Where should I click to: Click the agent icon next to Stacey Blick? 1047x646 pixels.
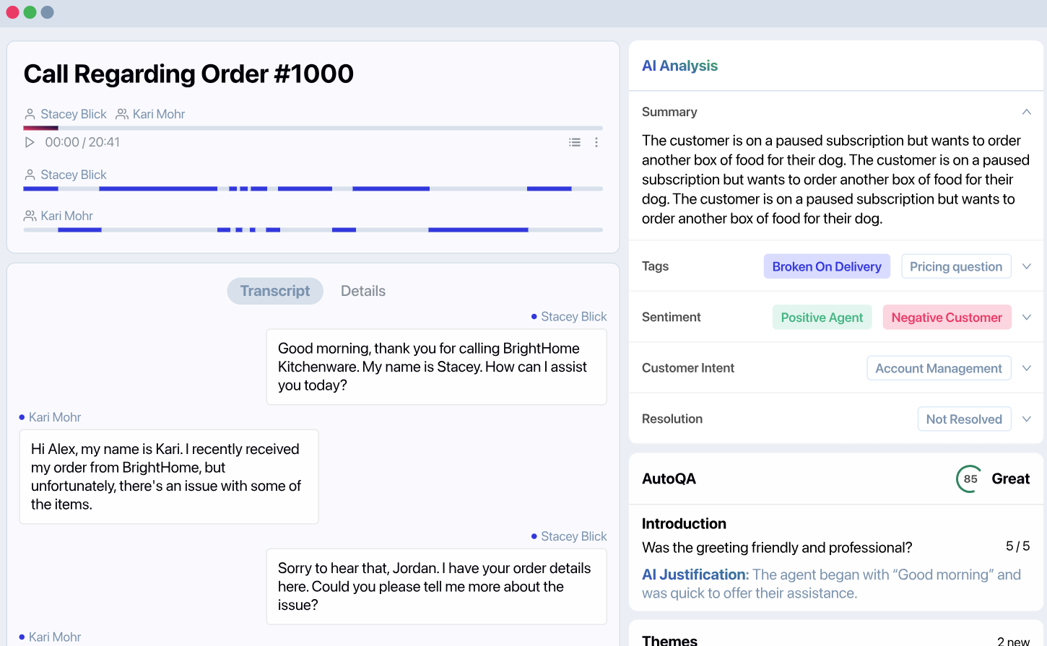click(30, 113)
